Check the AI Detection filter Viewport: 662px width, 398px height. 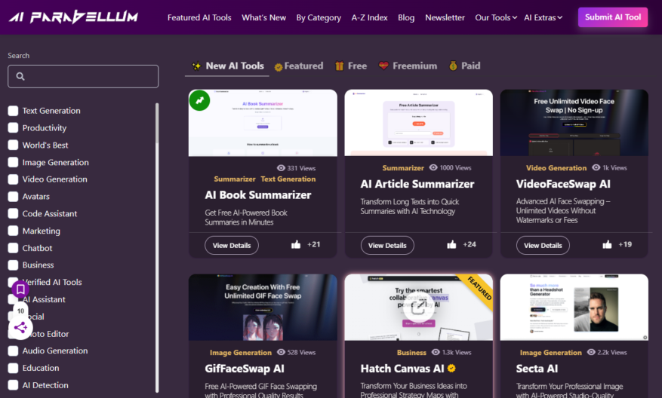point(13,385)
